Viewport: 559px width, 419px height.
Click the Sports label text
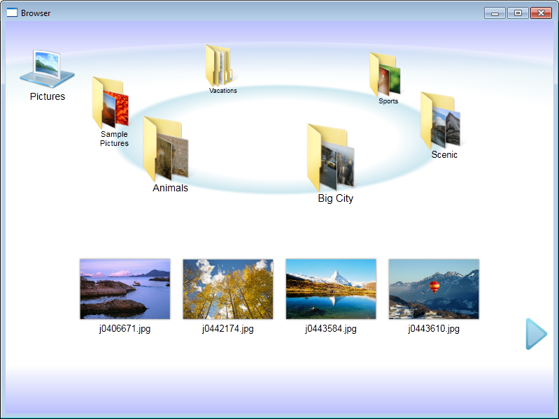388,101
